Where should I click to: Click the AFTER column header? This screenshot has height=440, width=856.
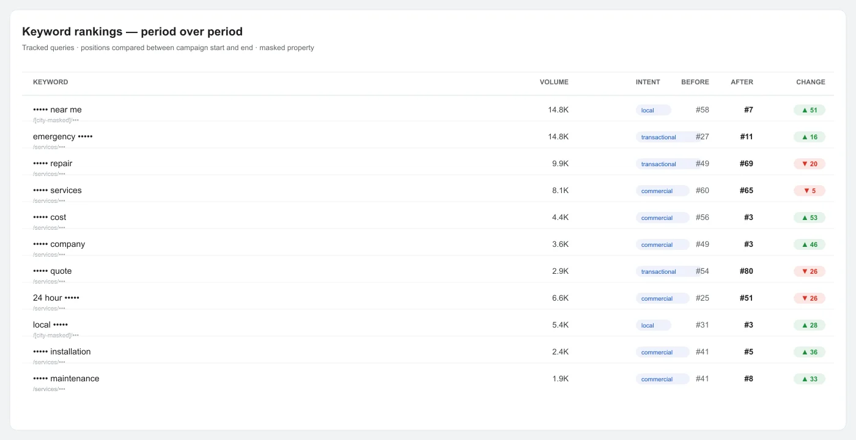[x=742, y=82]
